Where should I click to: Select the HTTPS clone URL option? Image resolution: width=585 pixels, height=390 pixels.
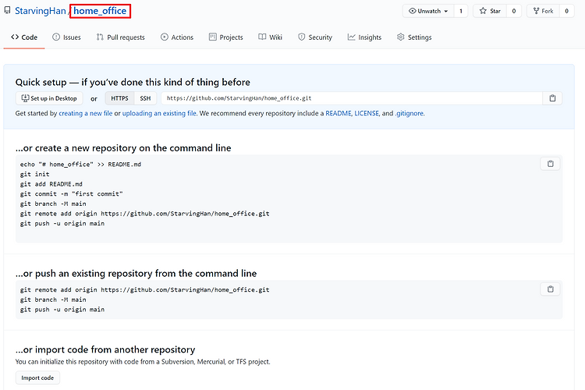(x=119, y=98)
